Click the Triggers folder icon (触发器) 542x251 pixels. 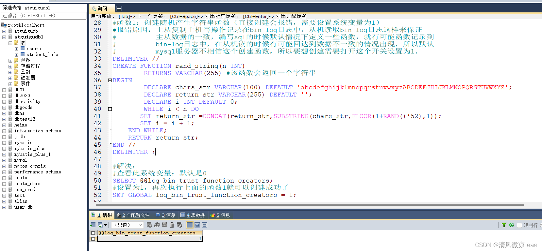pyautogui.click(x=16, y=78)
